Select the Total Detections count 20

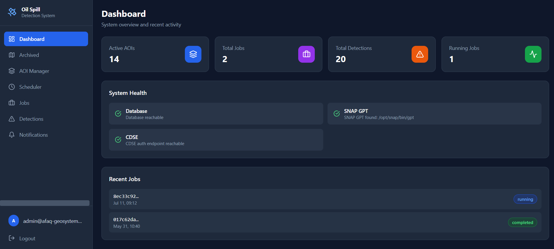tap(341, 59)
